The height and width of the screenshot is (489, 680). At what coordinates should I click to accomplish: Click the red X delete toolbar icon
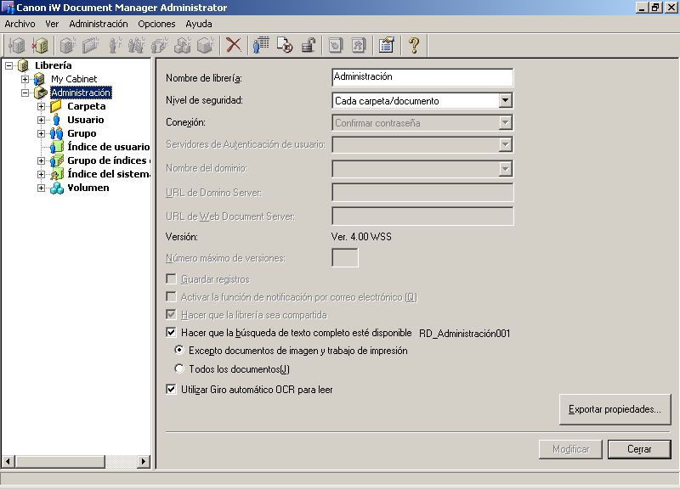point(234,45)
